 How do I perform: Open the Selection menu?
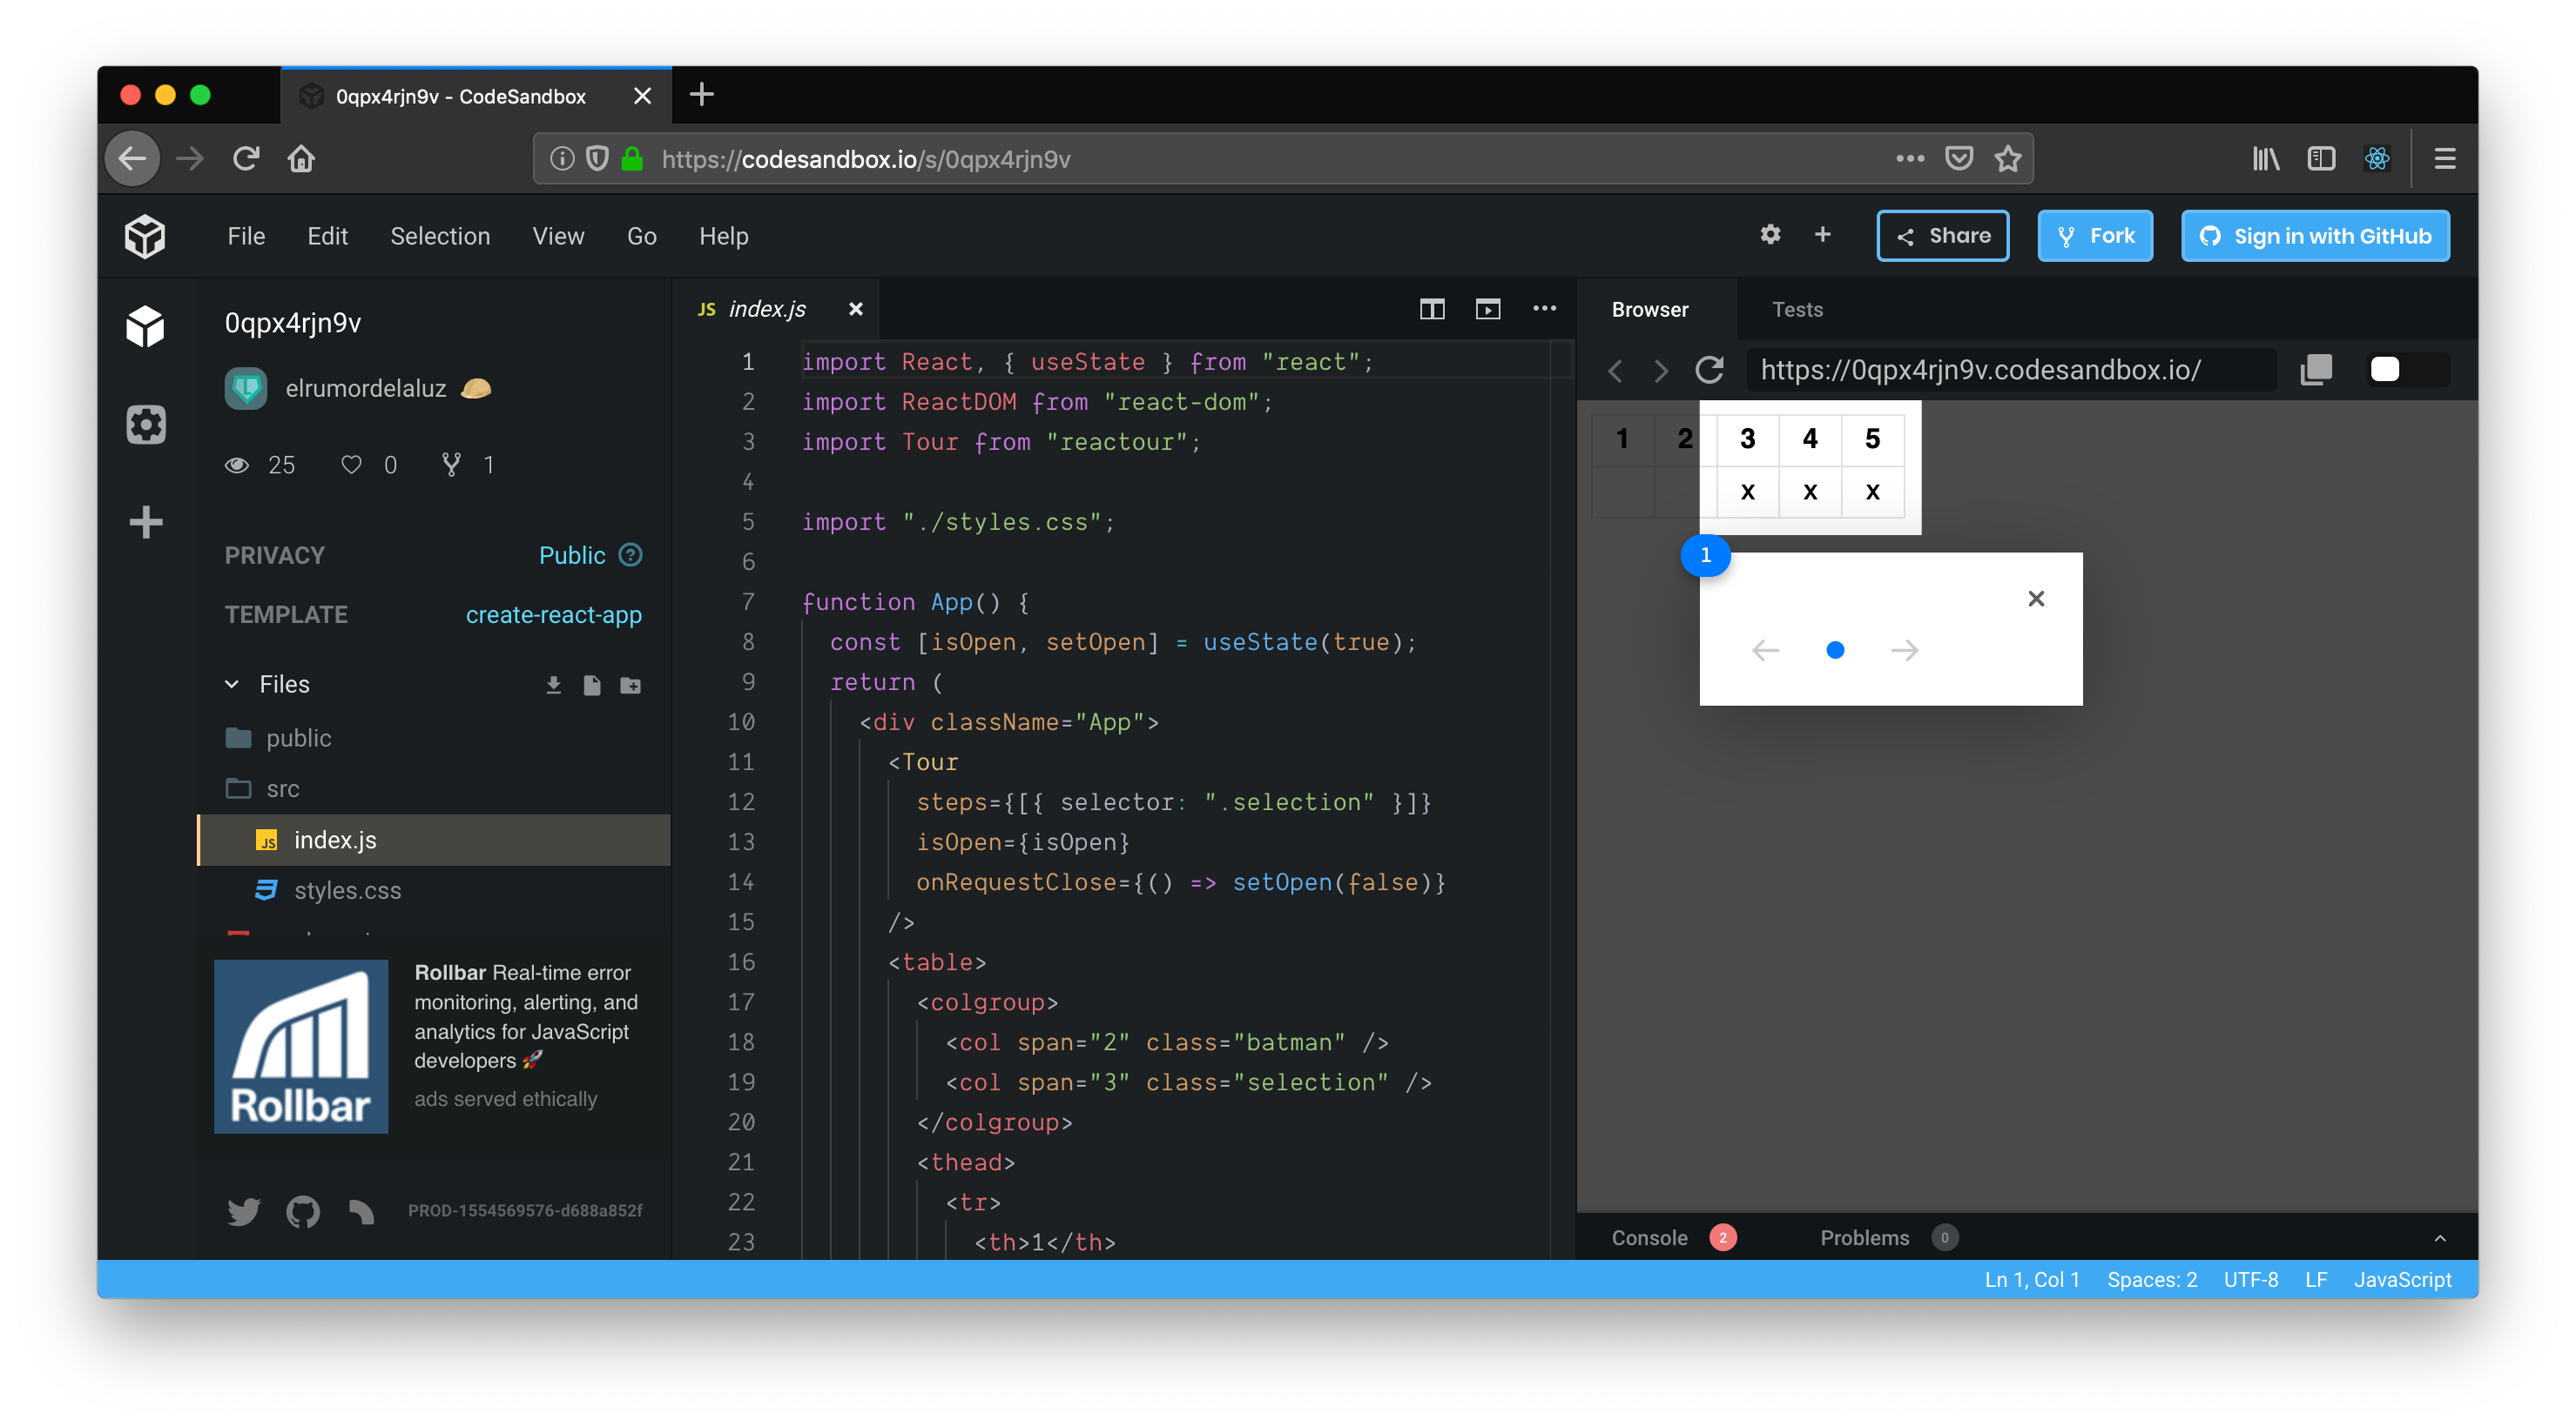pyautogui.click(x=440, y=236)
